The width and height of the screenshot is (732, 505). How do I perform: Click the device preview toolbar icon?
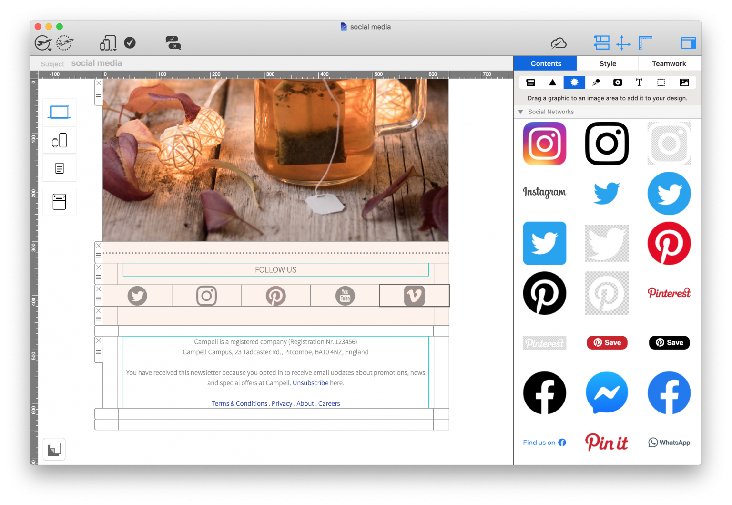(107, 42)
